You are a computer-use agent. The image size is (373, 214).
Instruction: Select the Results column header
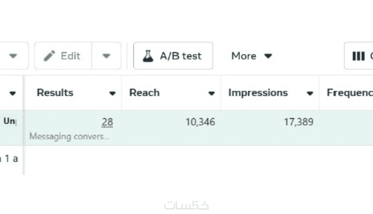coord(55,93)
